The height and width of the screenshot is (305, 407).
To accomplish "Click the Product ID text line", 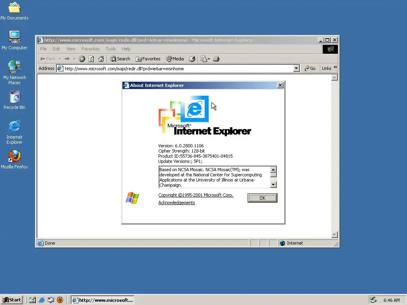I will tap(196, 156).
